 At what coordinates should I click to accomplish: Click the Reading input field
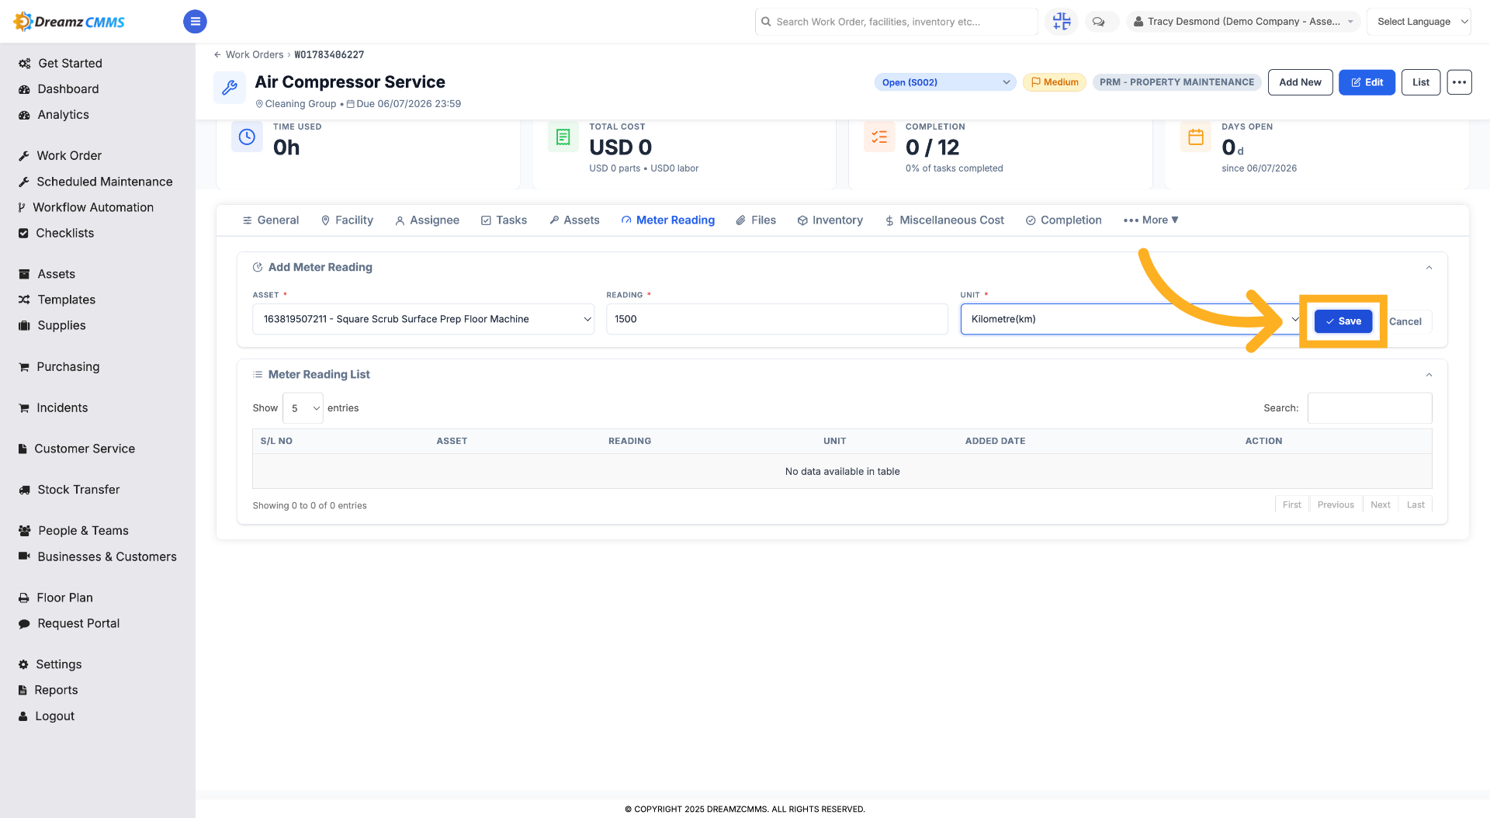[x=777, y=319]
